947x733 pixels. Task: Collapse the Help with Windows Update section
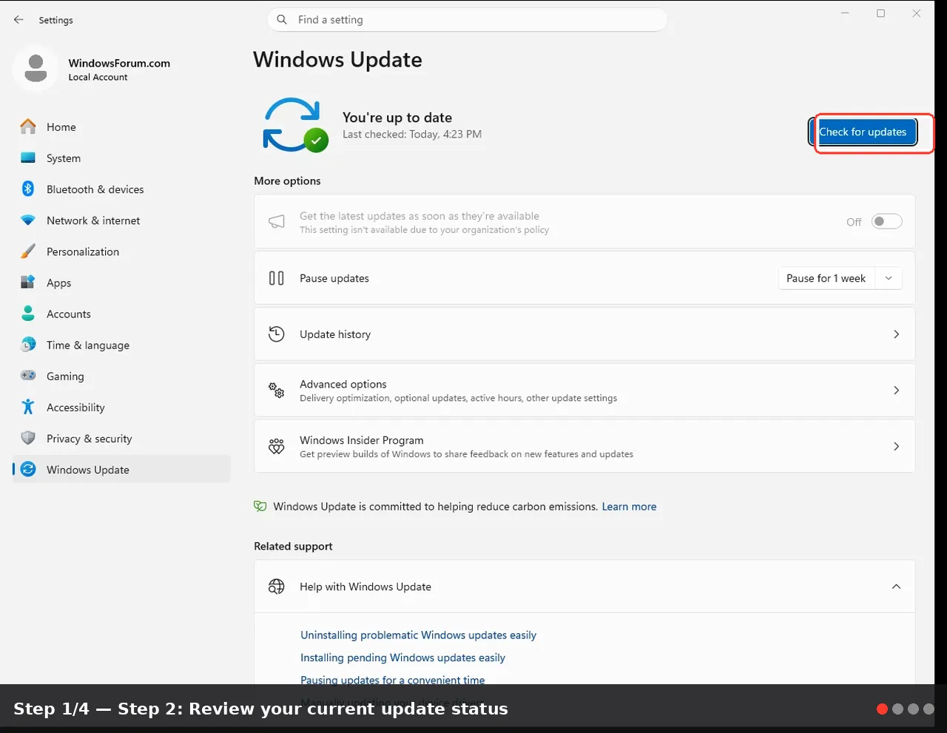pyautogui.click(x=896, y=587)
